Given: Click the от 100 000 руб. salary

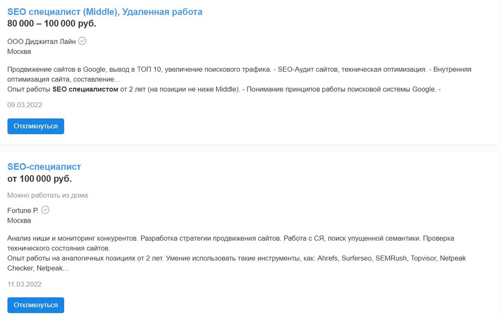Looking at the screenshot, I should 40,179.
